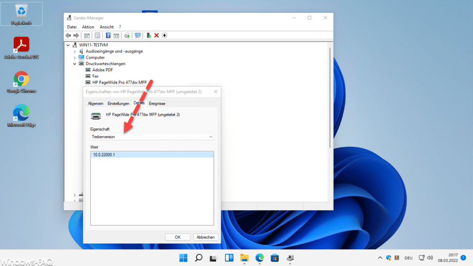Collapse the WIN11-TESTVM root node

pos(68,45)
